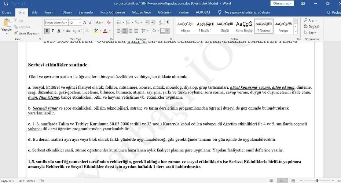Image resolution: width=341 pixels, height=183 pixels.
Task: Apply the Başlık 1 style
Action: [205, 27]
